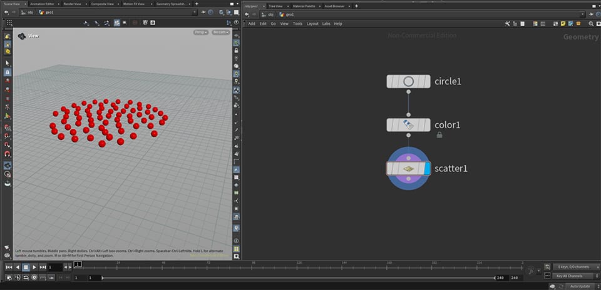Click the highlighted viewport toolbar icon
This screenshot has width=601, height=290.
(x=117, y=23)
